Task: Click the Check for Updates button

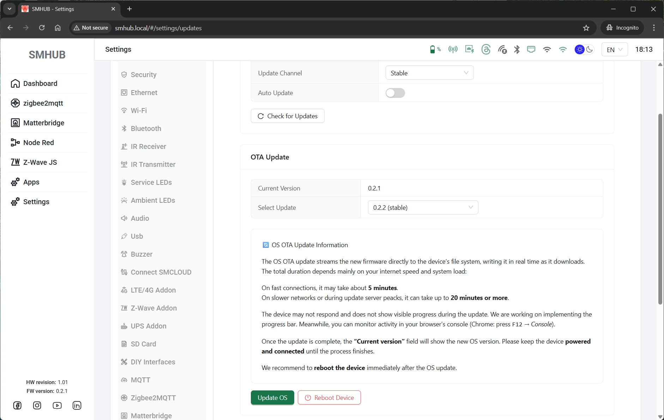Action: (288, 116)
